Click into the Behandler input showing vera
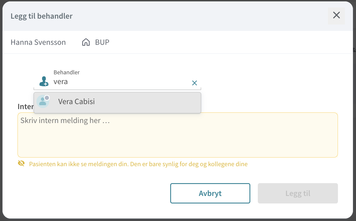Viewport: 356px width, 221px height. click(121, 82)
